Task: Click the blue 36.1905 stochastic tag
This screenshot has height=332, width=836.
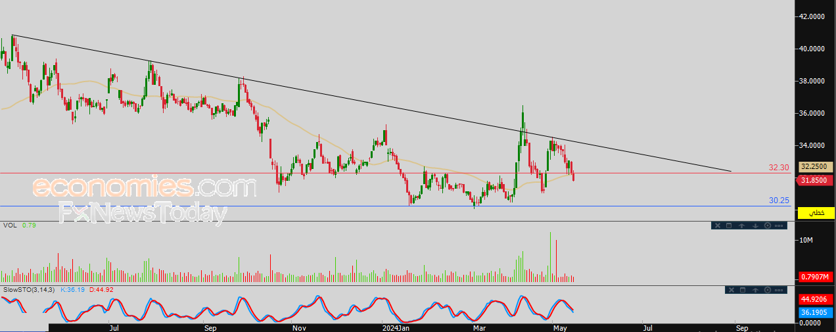Action: point(816,312)
